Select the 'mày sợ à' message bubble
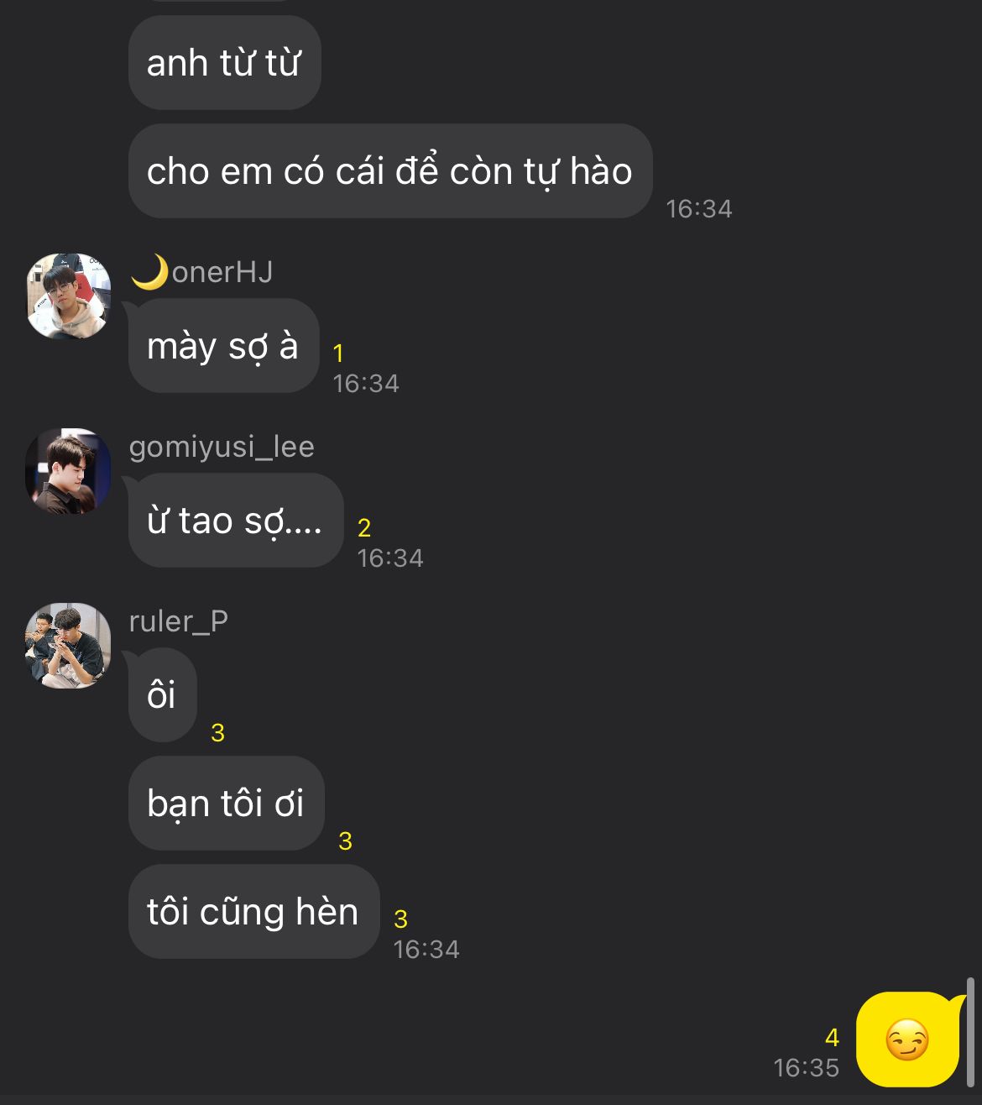 [x=224, y=346]
